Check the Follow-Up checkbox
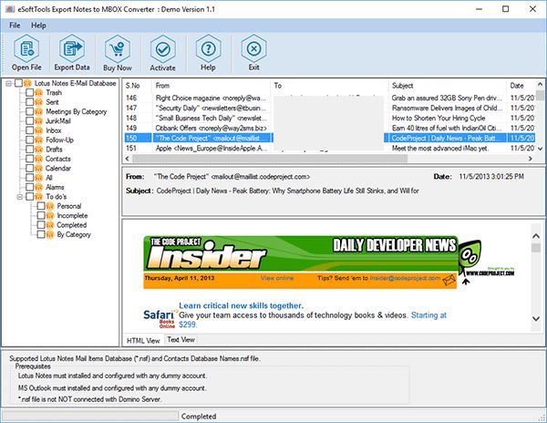 (30, 139)
